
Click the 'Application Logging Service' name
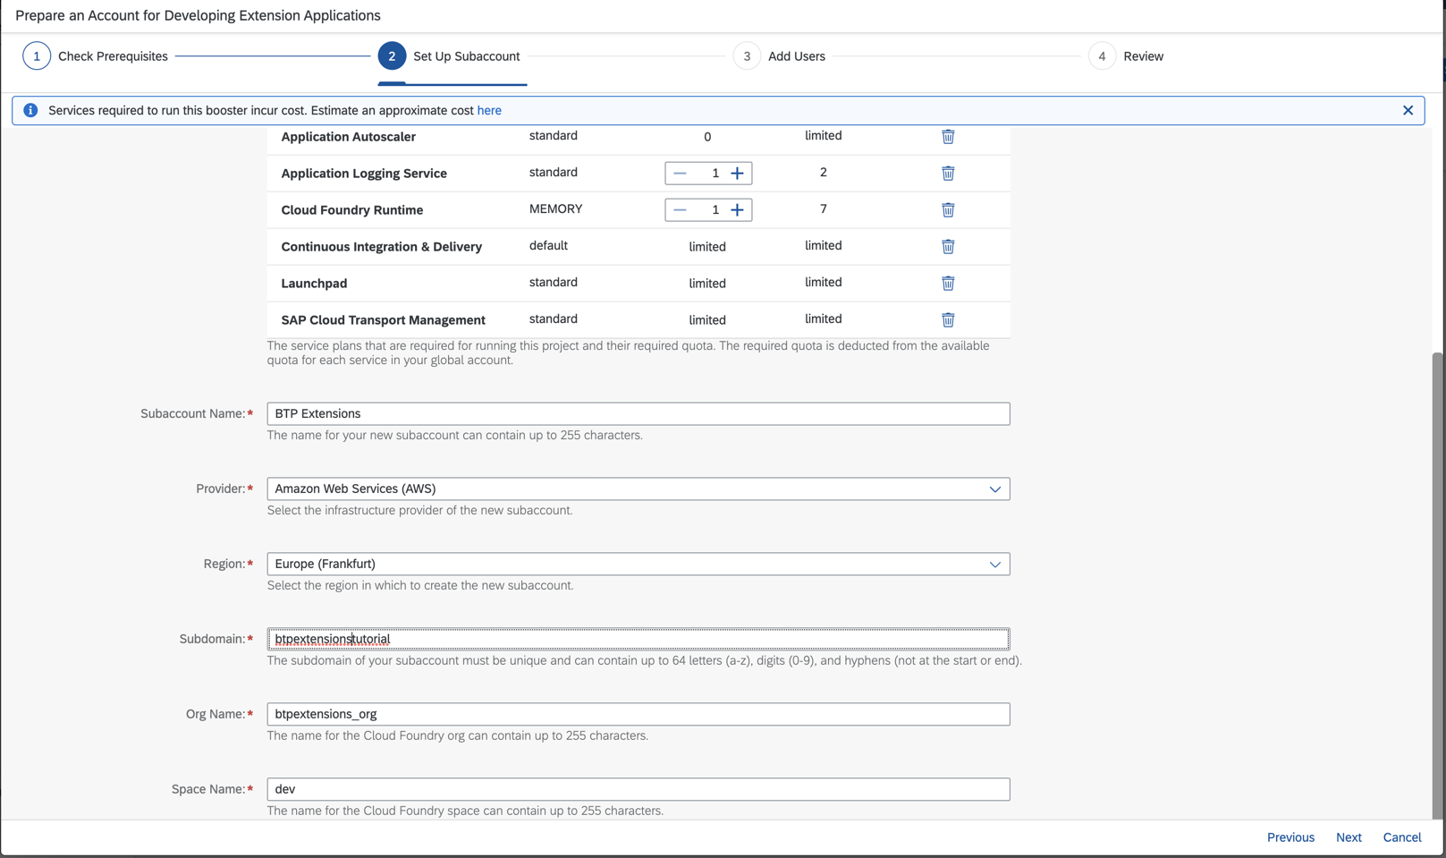click(364, 174)
